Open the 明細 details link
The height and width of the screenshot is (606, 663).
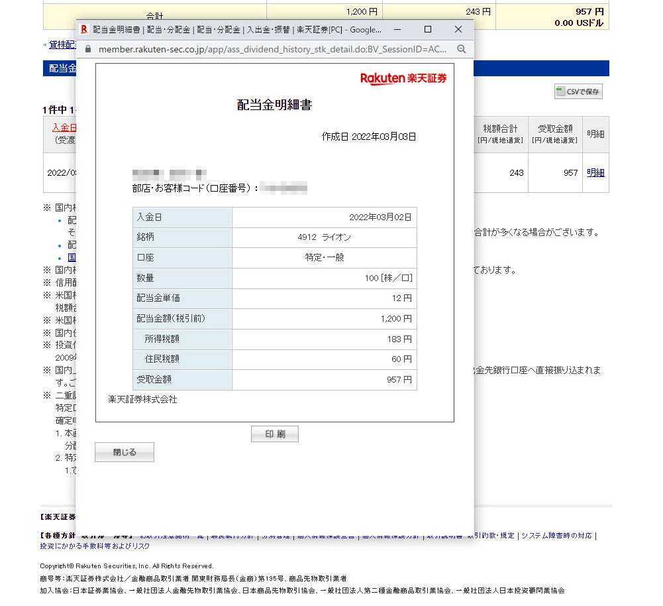pyautogui.click(x=595, y=172)
